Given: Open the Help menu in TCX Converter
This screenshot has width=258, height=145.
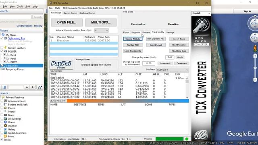Looking at the screenshot, I should pyautogui.click(x=57, y=8).
